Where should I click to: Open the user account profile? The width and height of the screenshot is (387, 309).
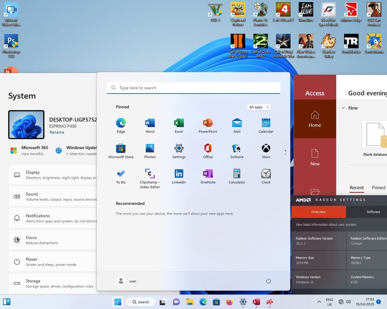tap(126, 281)
